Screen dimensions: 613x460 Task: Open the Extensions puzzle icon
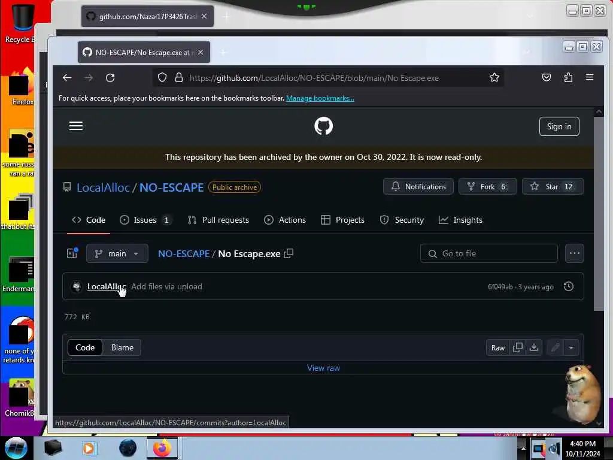(x=568, y=77)
